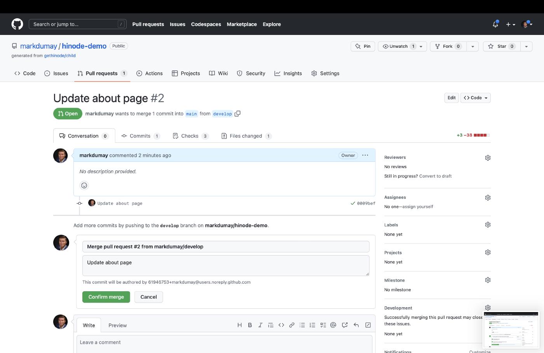Click the Leave a comment text area
The height and width of the screenshot is (353, 544).
[225, 344]
